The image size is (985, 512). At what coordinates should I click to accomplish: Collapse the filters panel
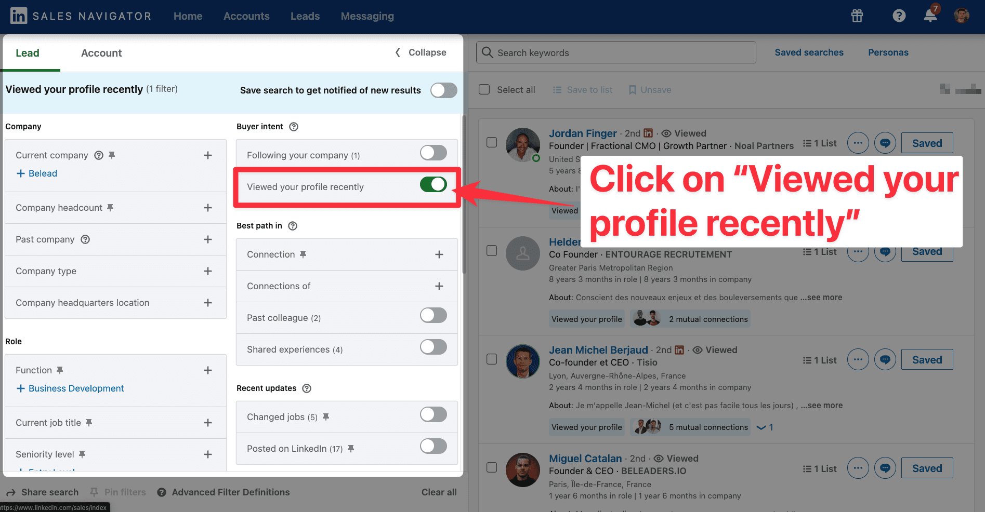(421, 52)
